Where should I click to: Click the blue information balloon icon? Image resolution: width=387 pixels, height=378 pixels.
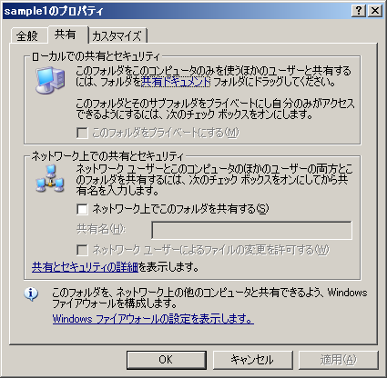[31, 294]
